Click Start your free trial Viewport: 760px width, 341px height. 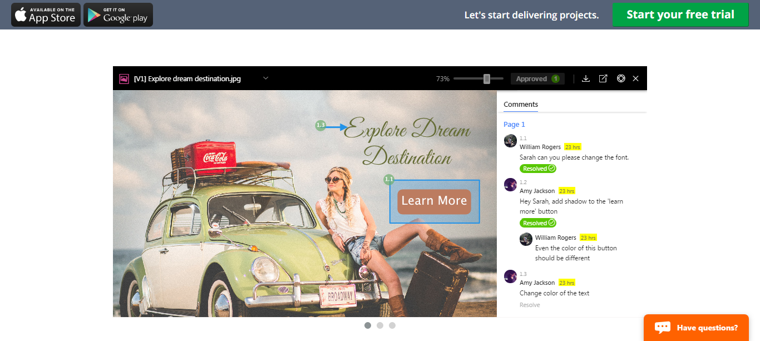click(680, 14)
